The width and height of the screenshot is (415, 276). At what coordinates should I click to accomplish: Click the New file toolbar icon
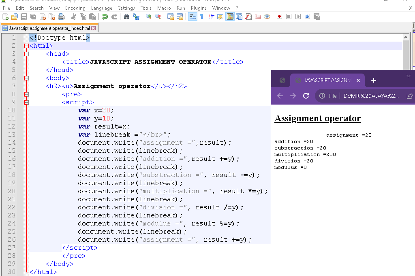coord(6,17)
